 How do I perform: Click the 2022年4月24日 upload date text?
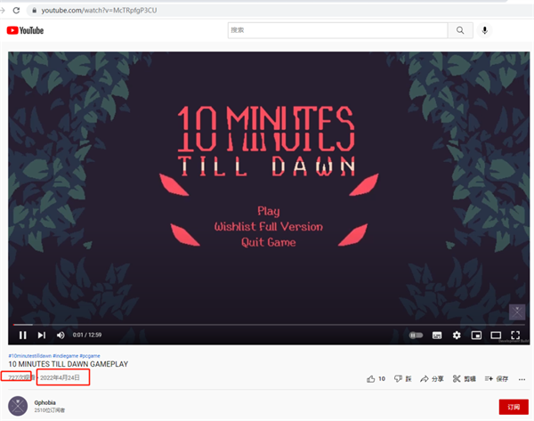pyautogui.click(x=60, y=377)
